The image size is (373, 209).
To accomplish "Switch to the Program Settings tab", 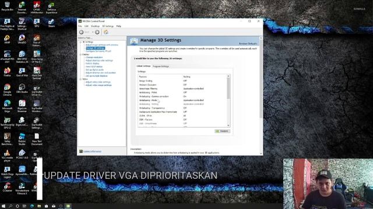I will [161, 66].
